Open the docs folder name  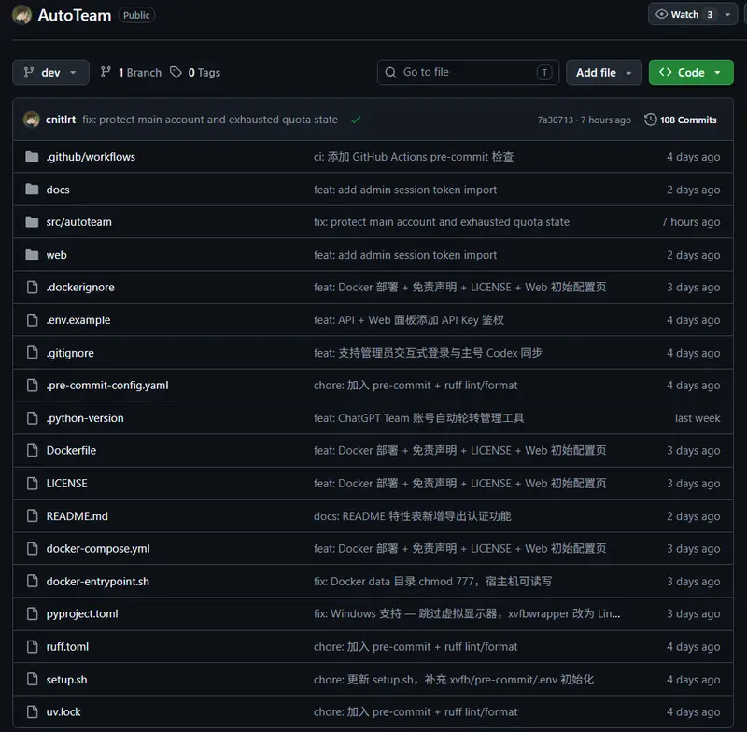pos(58,190)
